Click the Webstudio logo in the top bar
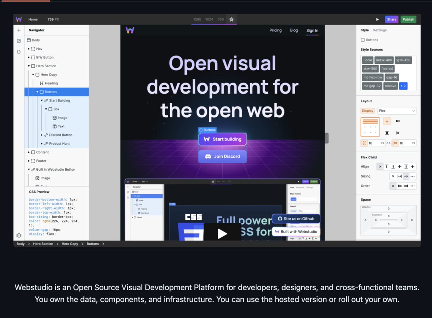 click(x=19, y=19)
